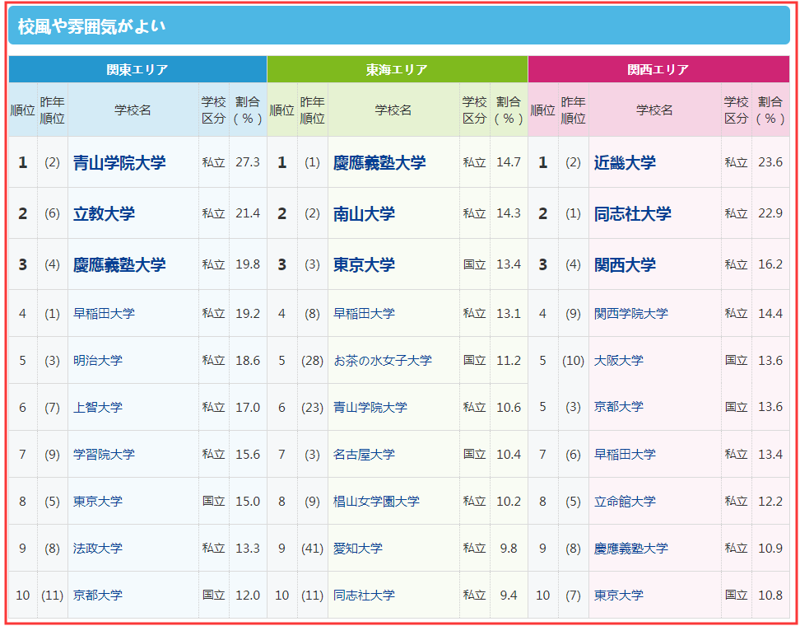
Task: Click the (41) last-year rank cell
Action: point(312,549)
